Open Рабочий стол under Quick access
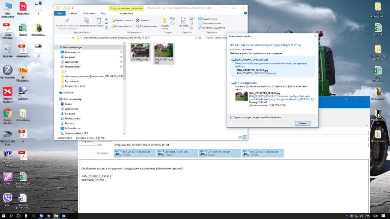Screen dimensions: 390x219 (x=72, y=52)
